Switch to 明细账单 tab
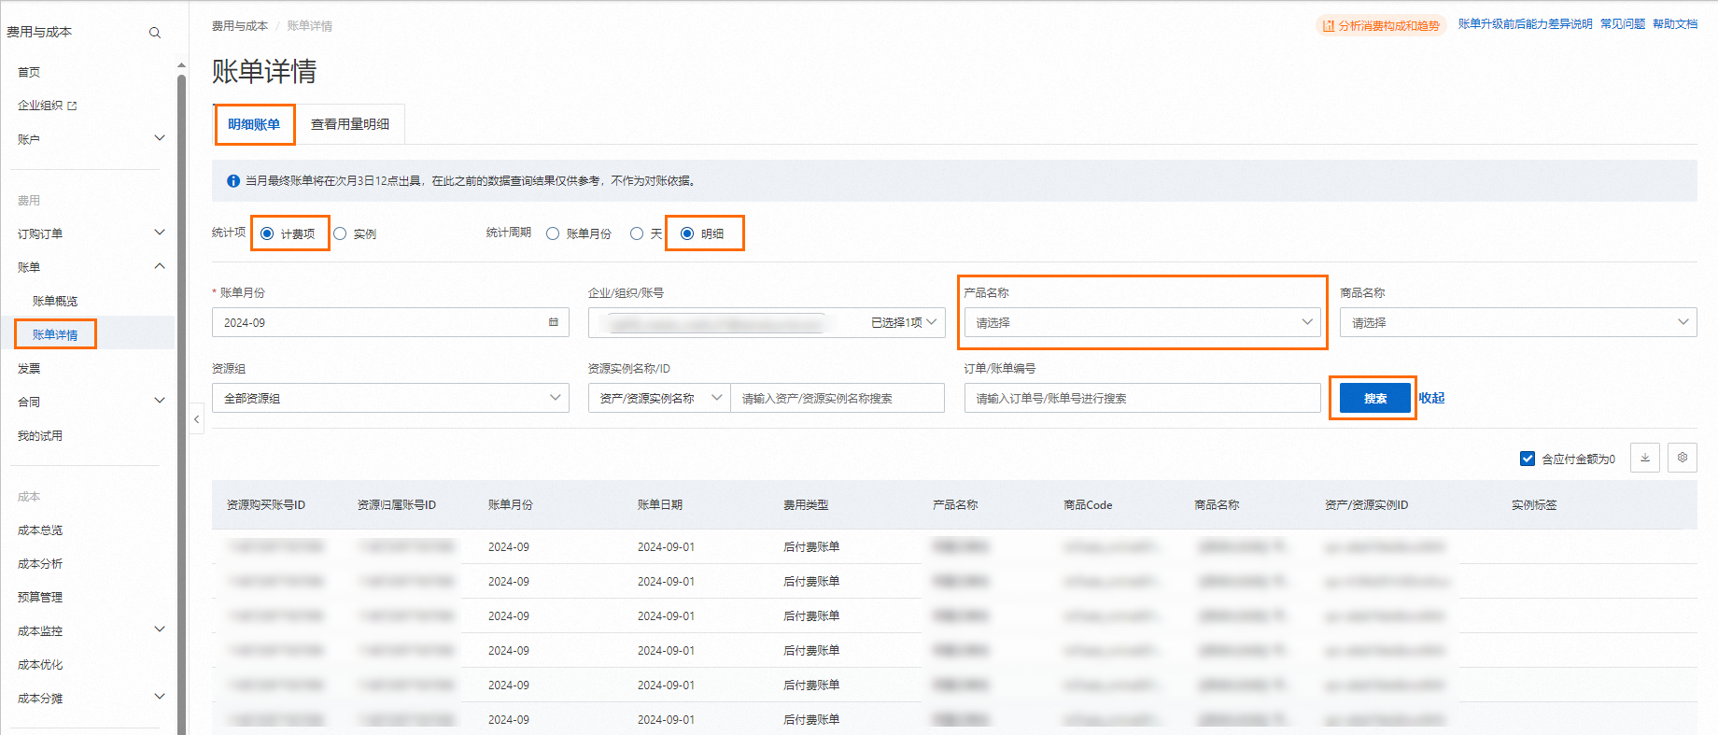1718x735 pixels. click(x=254, y=124)
